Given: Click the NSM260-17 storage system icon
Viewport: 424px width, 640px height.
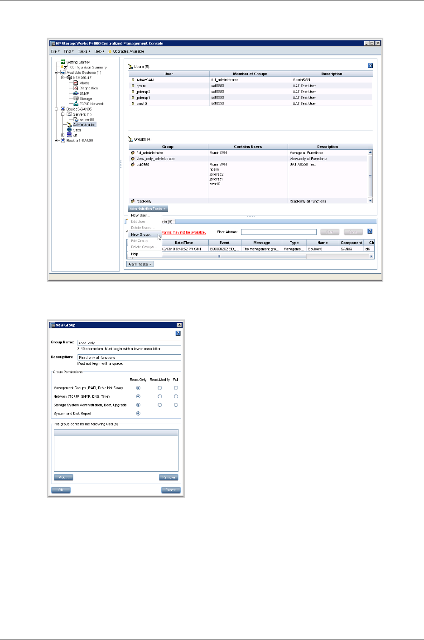Looking at the screenshot, I should 69,78.
